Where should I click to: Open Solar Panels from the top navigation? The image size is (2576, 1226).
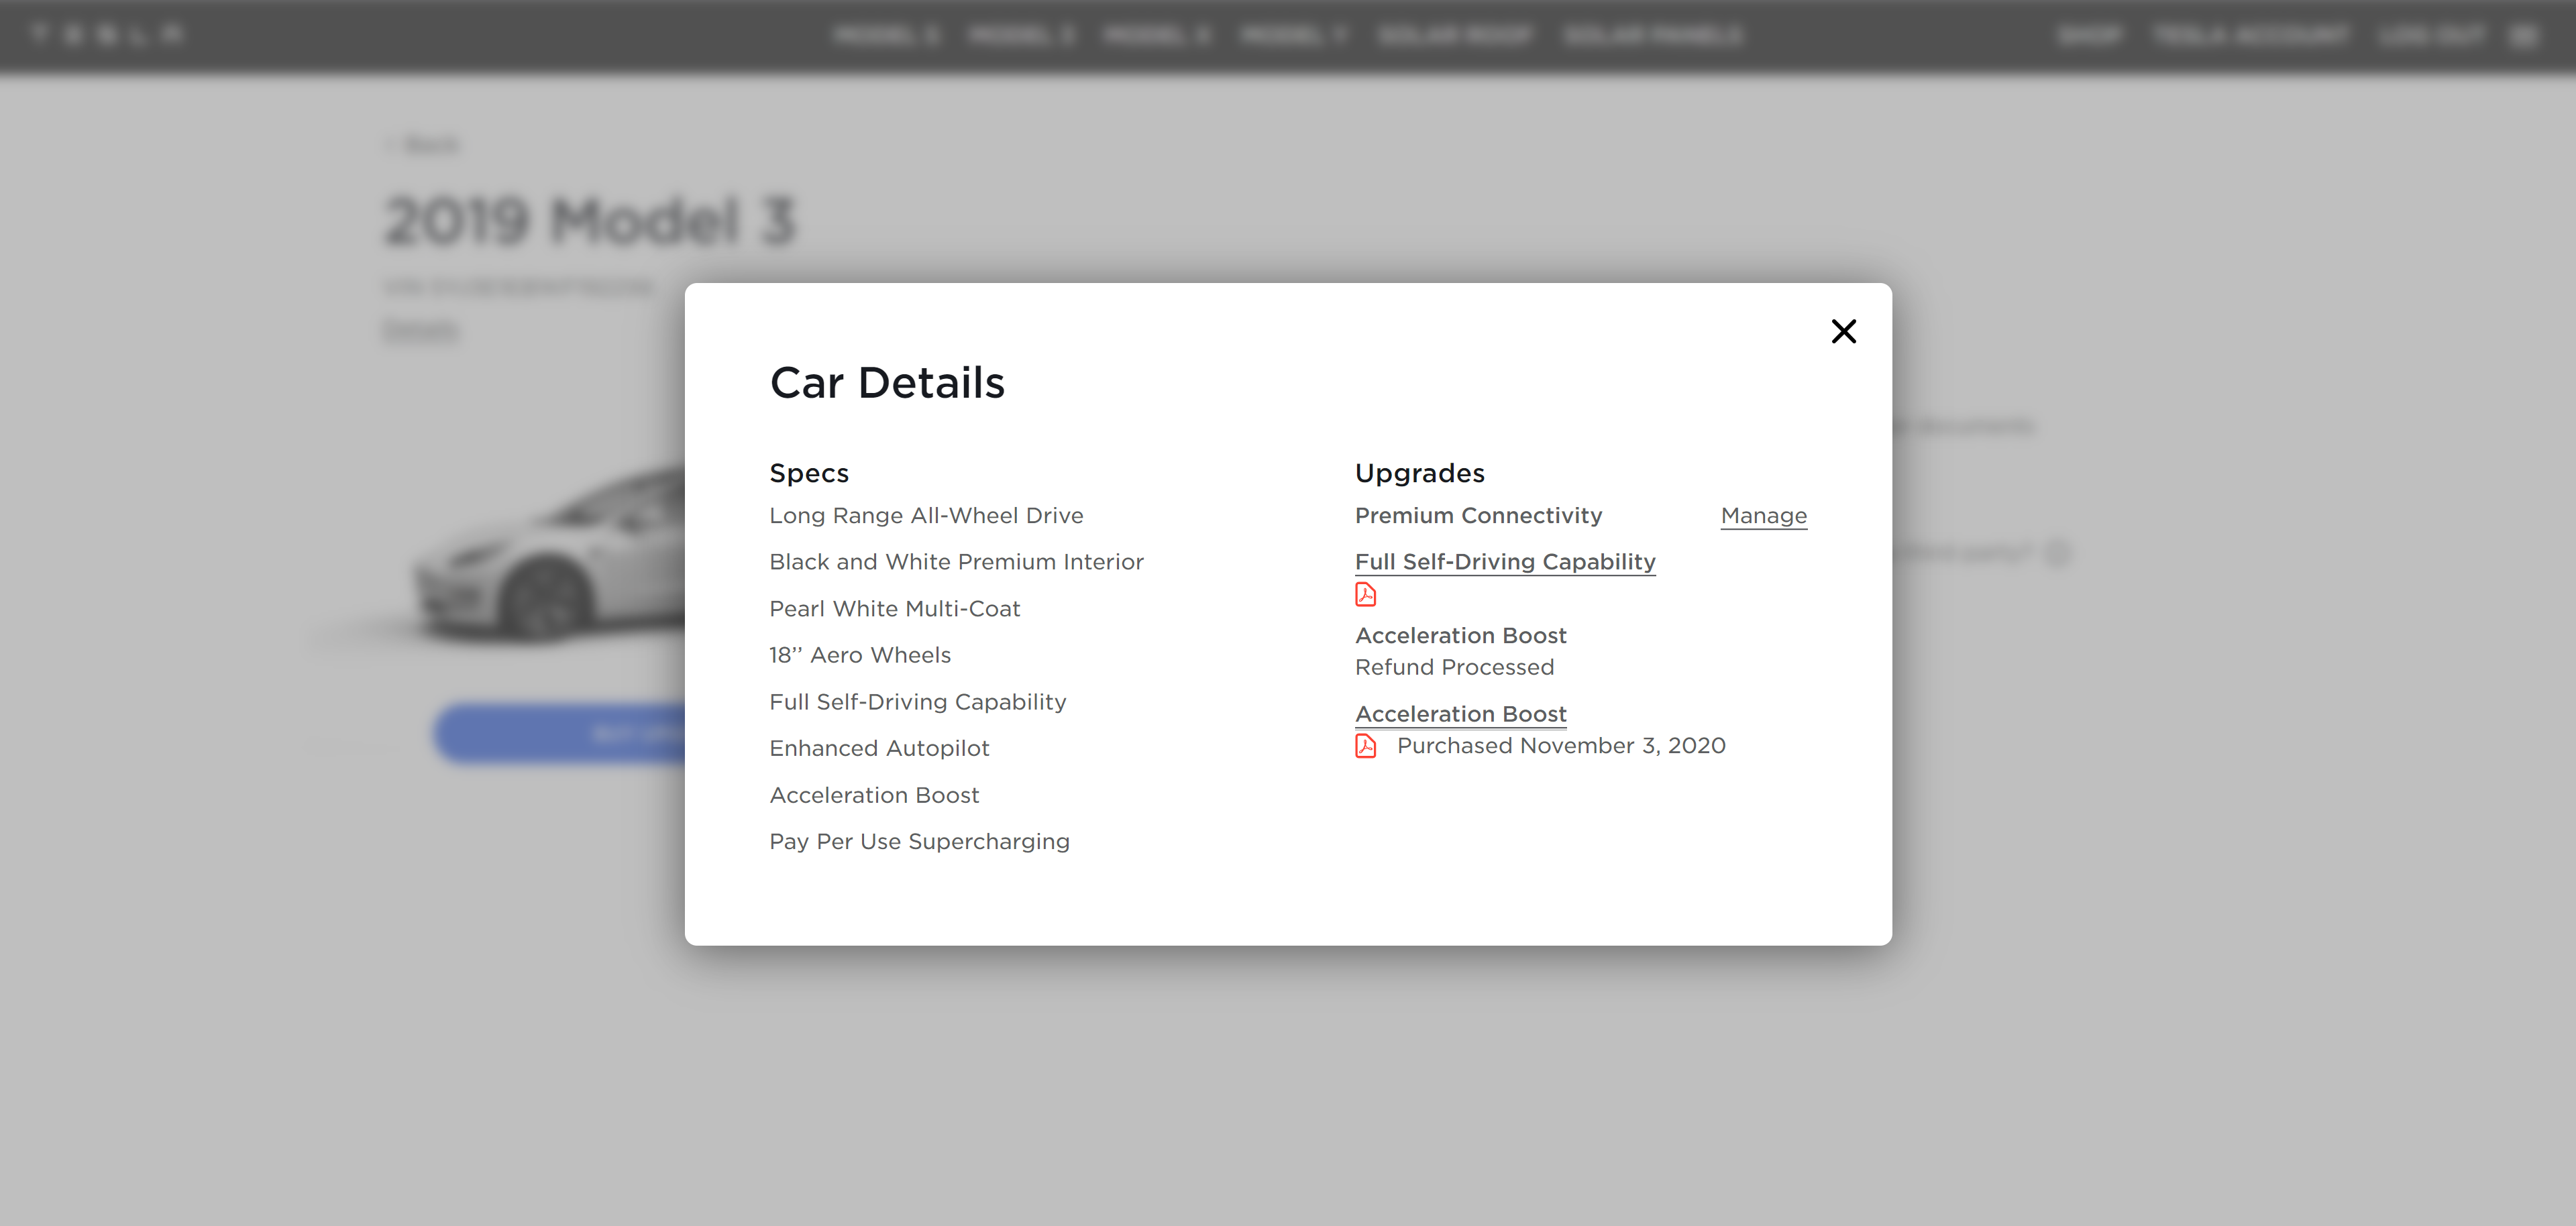(1653, 36)
